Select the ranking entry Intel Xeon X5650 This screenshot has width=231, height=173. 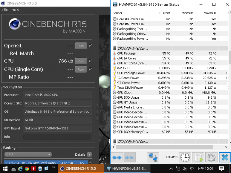point(46,163)
